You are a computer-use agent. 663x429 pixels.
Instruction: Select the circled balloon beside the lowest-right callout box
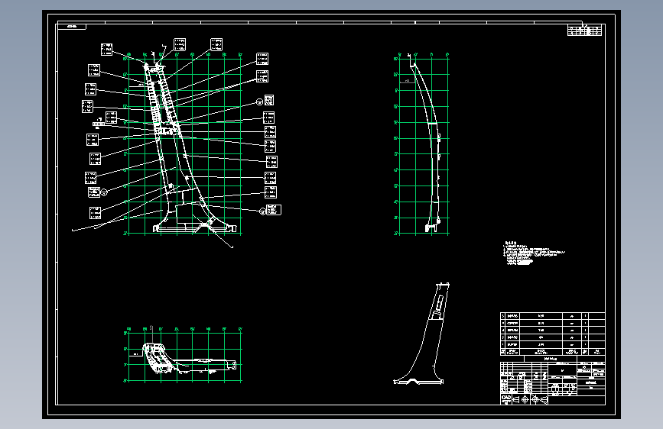click(x=262, y=211)
